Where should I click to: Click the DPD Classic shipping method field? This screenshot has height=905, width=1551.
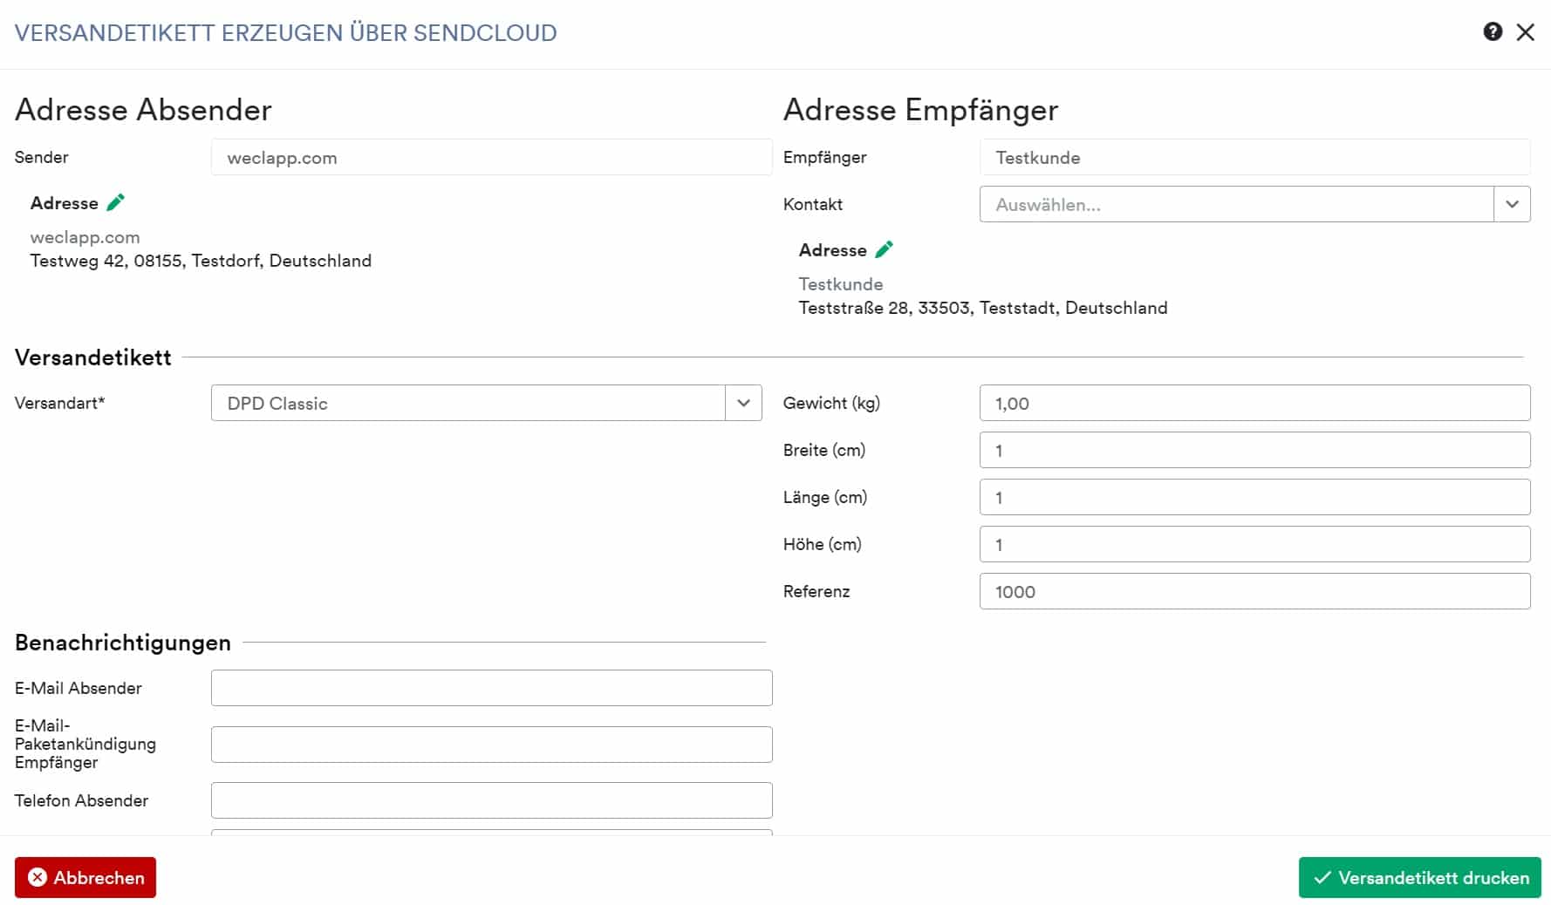468,403
